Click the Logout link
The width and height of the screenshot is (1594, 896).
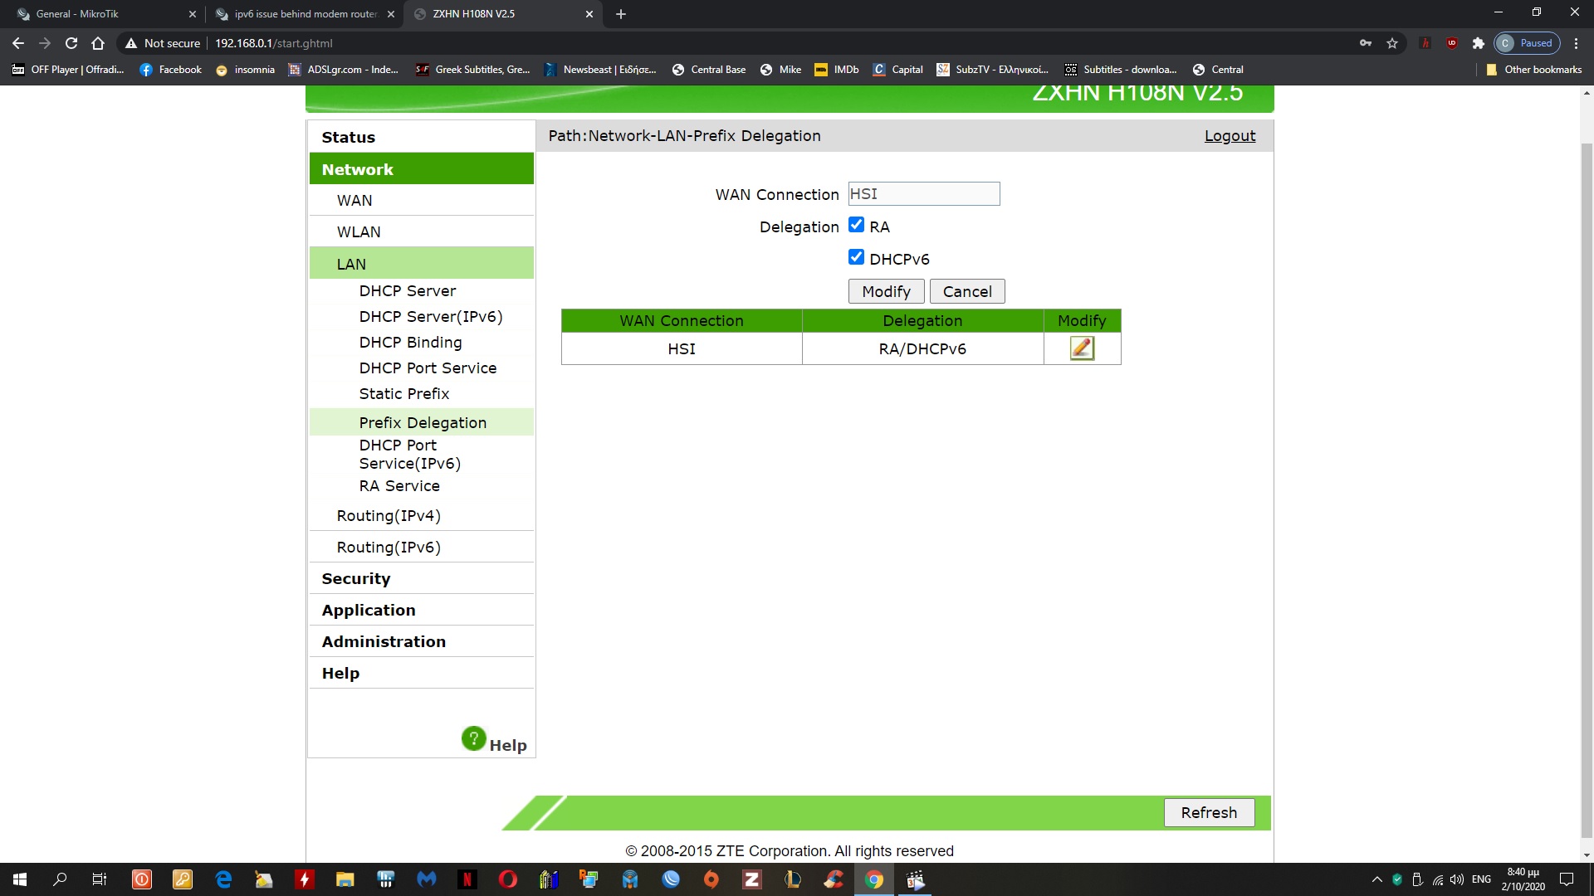[x=1230, y=136]
